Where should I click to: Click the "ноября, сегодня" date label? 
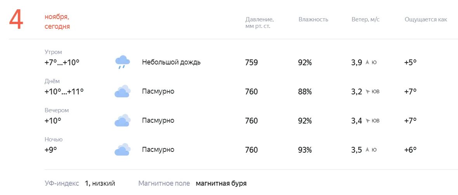(x=57, y=22)
